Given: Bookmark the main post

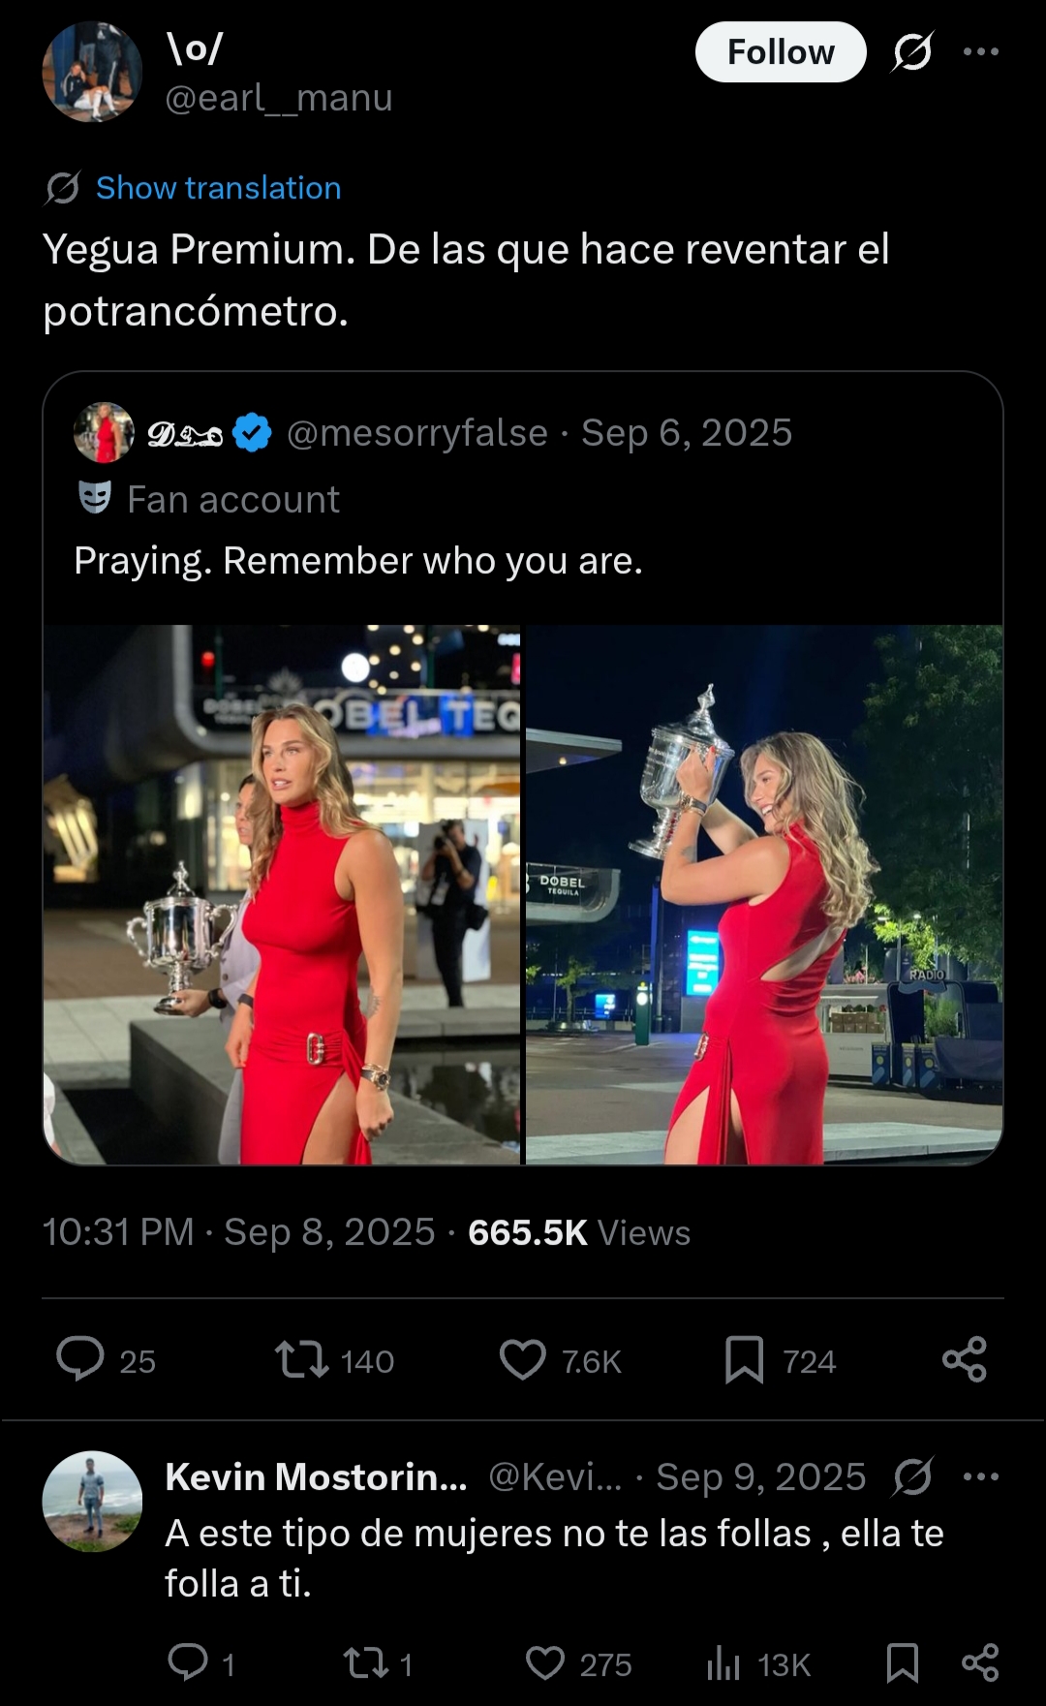Looking at the screenshot, I should (744, 1359).
